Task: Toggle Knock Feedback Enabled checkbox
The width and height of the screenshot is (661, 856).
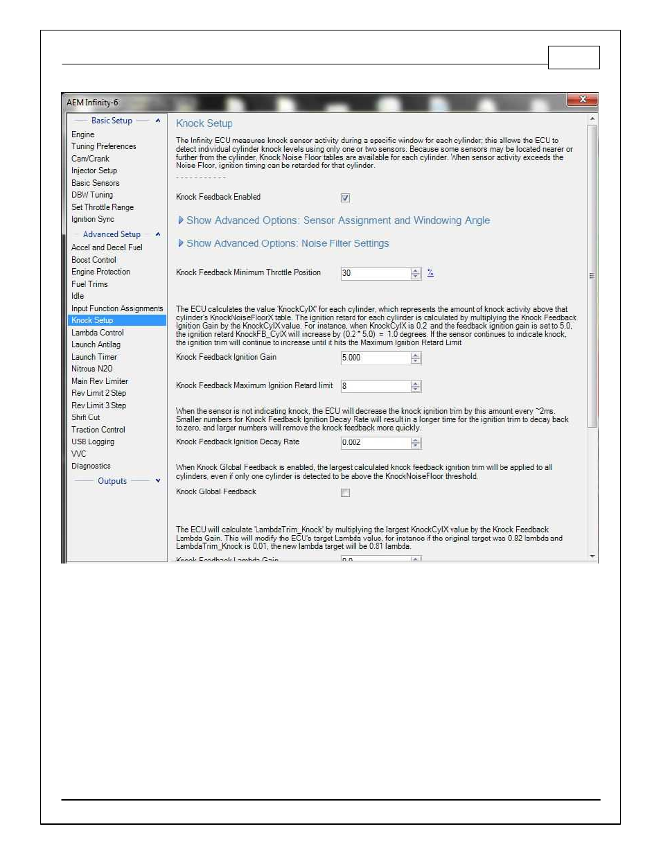Action: click(345, 198)
